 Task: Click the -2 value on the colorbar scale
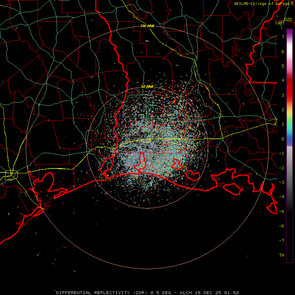tap(282, 168)
